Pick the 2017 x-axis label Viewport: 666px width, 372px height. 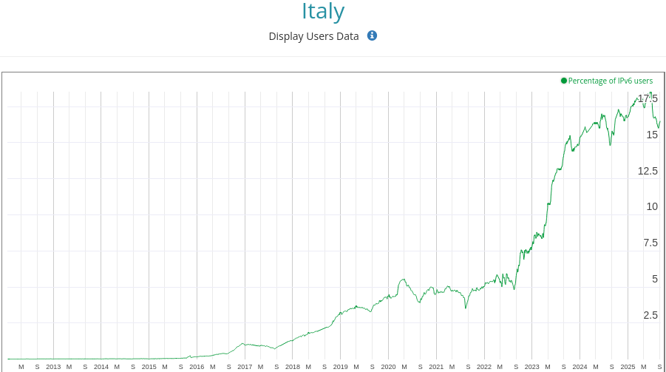(x=245, y=366)
